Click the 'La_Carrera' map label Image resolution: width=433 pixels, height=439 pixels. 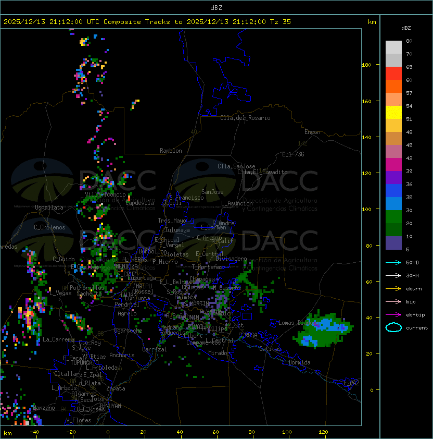(59, 339)
